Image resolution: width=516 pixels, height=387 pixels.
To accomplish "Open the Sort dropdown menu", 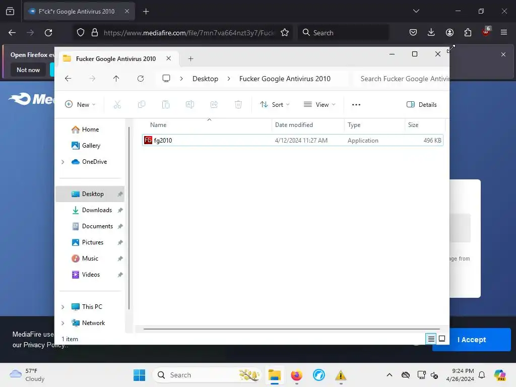I will pos(275,105).
